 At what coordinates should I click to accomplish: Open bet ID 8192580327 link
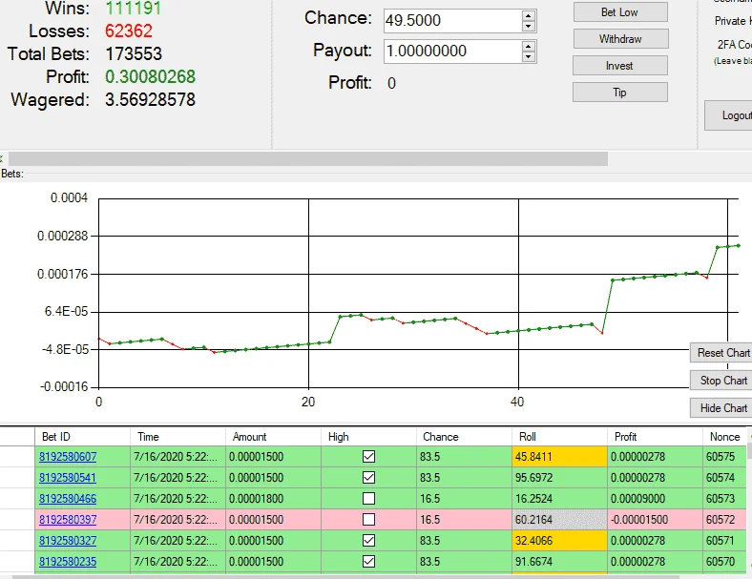click(x=68, y=541)
